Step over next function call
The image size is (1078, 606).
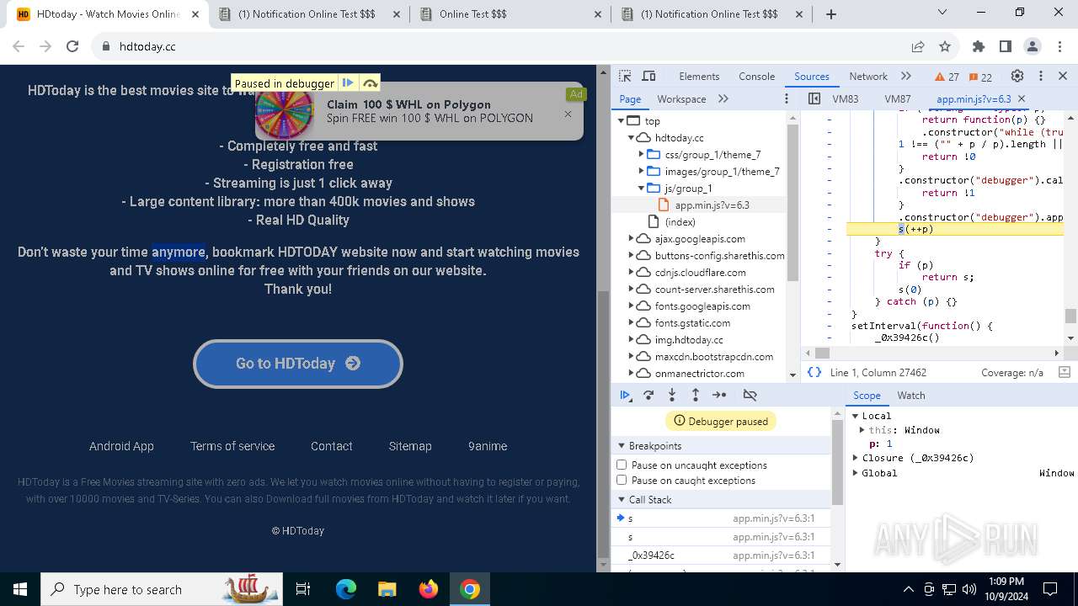coord(648,395)
